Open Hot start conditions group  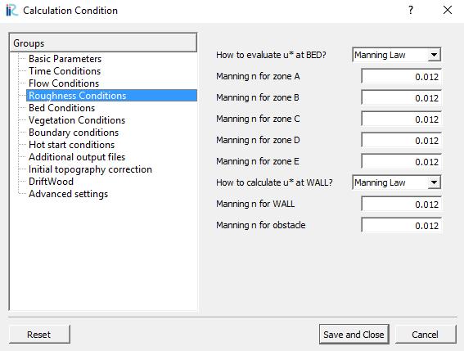coord(71,145)
